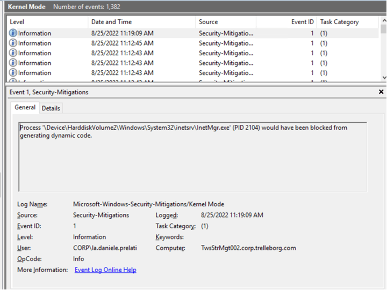
Task: Switch to the Details tab
Action: click(x=51, y=108)
